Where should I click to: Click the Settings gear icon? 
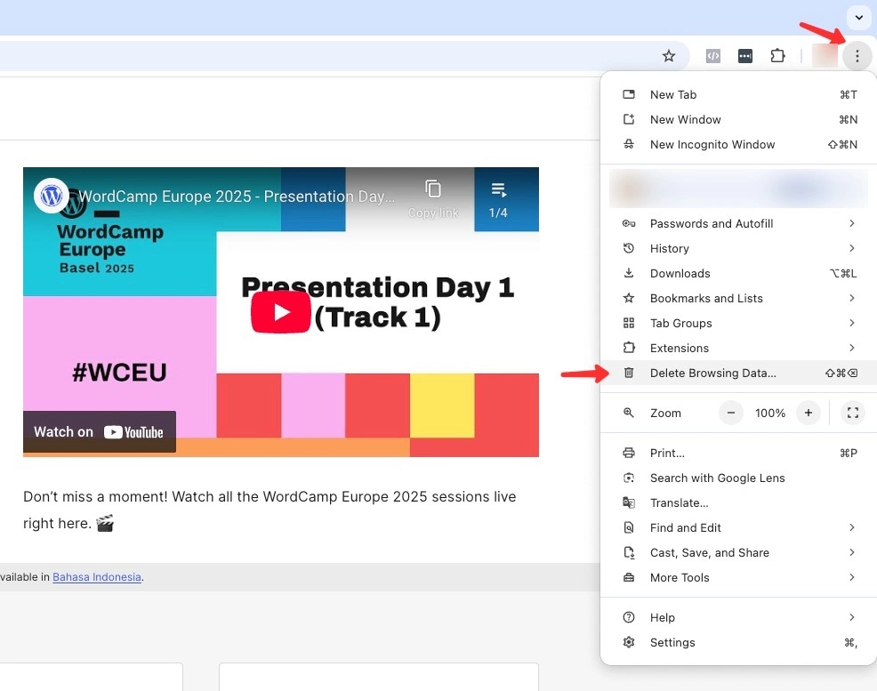click(x=629, y=642)
